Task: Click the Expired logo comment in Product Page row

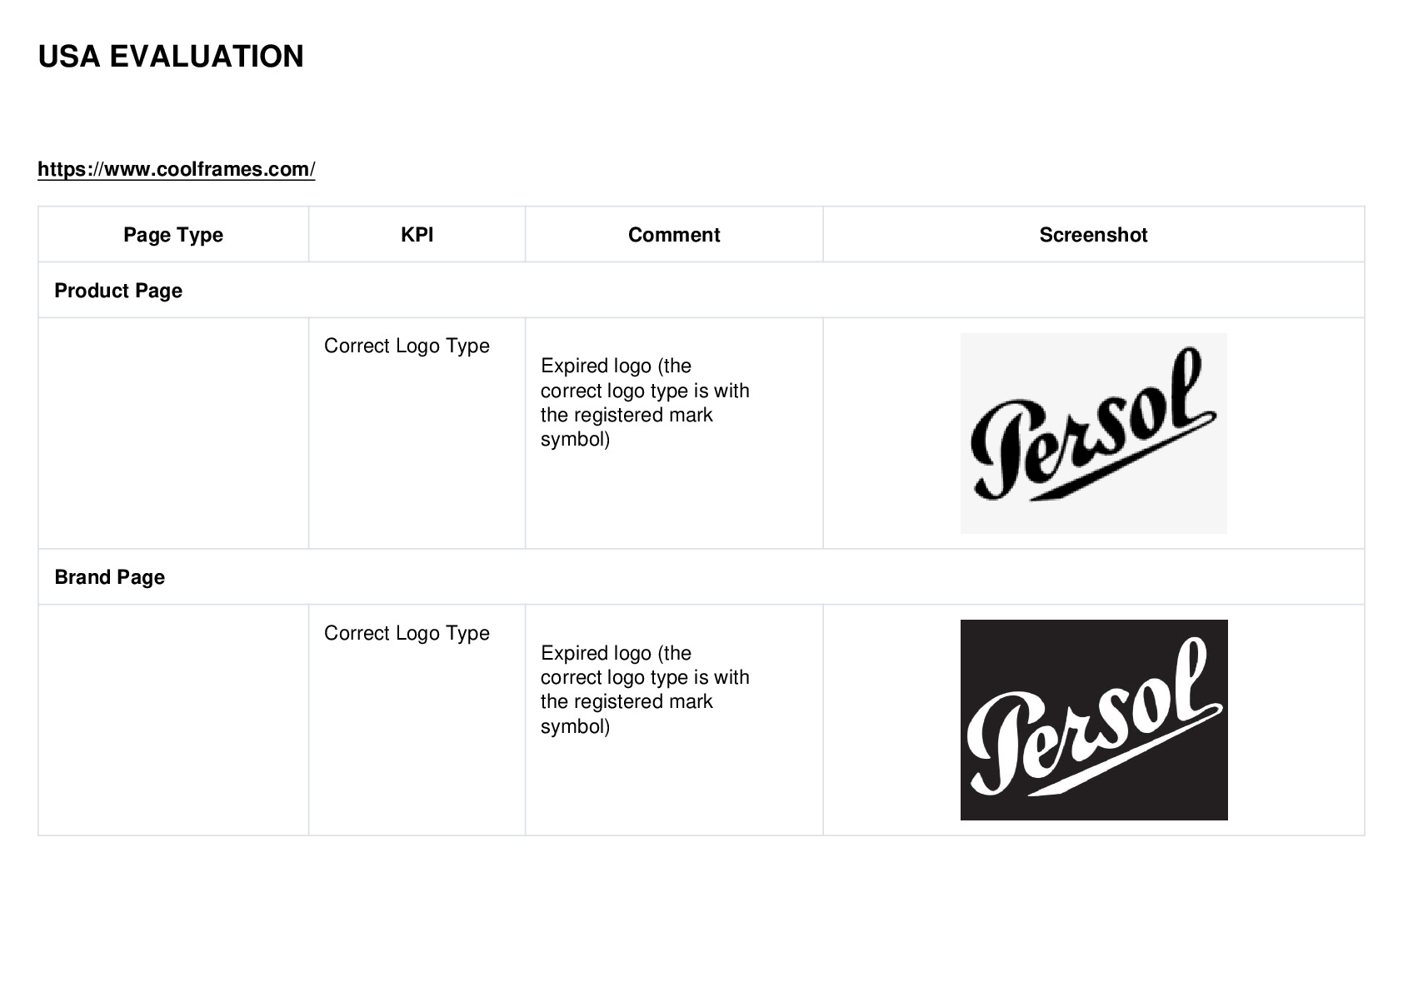Action: coord(645,402)
